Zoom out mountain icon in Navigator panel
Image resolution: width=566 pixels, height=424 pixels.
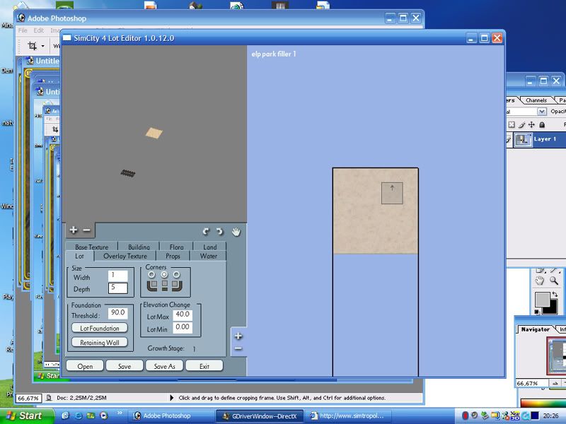555,383
